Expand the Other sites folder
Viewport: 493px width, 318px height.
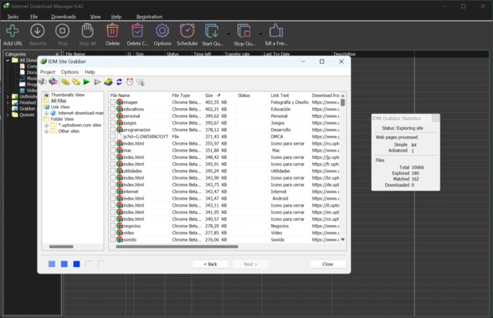coord(46,131)
